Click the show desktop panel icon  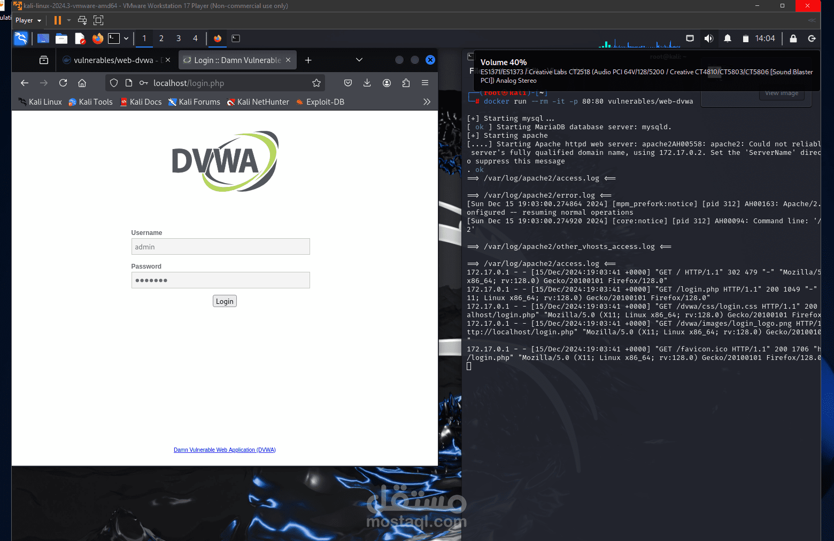coord(43,38)
